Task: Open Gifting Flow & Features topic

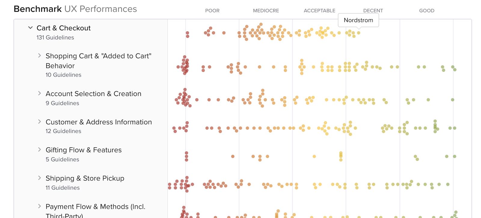Action: click(84, 150)
